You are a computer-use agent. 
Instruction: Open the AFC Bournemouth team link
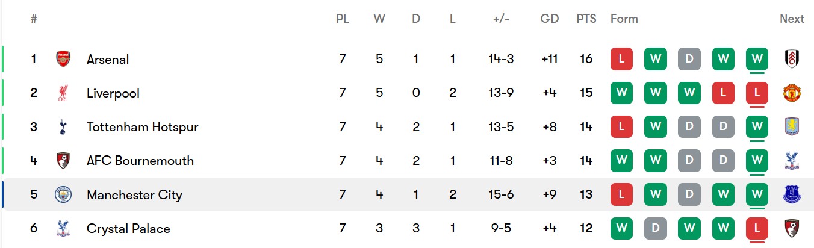tap(140, 161)
